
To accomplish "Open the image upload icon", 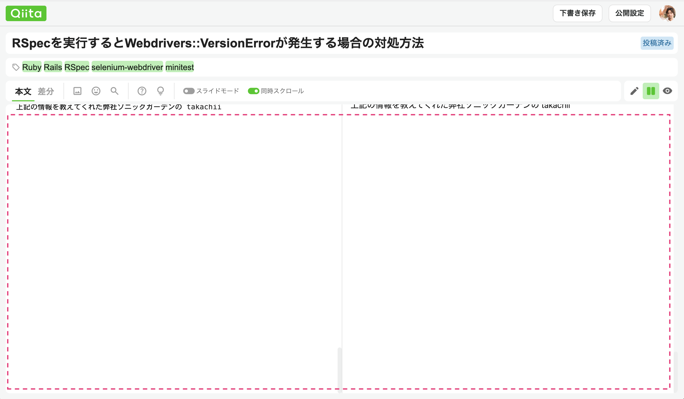I will tap(77, 91).
